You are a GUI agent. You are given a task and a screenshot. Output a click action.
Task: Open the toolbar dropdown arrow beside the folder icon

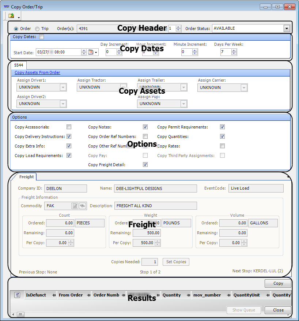[19, 18]
